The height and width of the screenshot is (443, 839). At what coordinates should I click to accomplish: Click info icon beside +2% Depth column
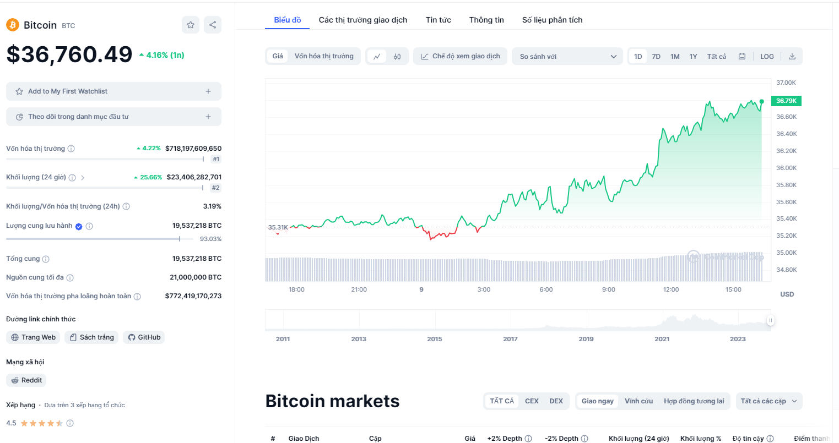[528, 439]
